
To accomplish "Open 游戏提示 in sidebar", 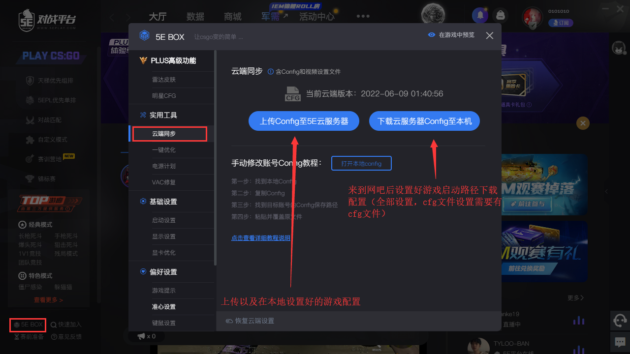I will 164,291.
